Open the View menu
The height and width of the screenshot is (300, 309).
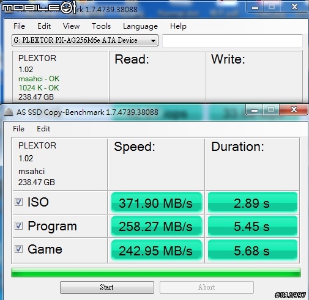click(x=71, y=26)
